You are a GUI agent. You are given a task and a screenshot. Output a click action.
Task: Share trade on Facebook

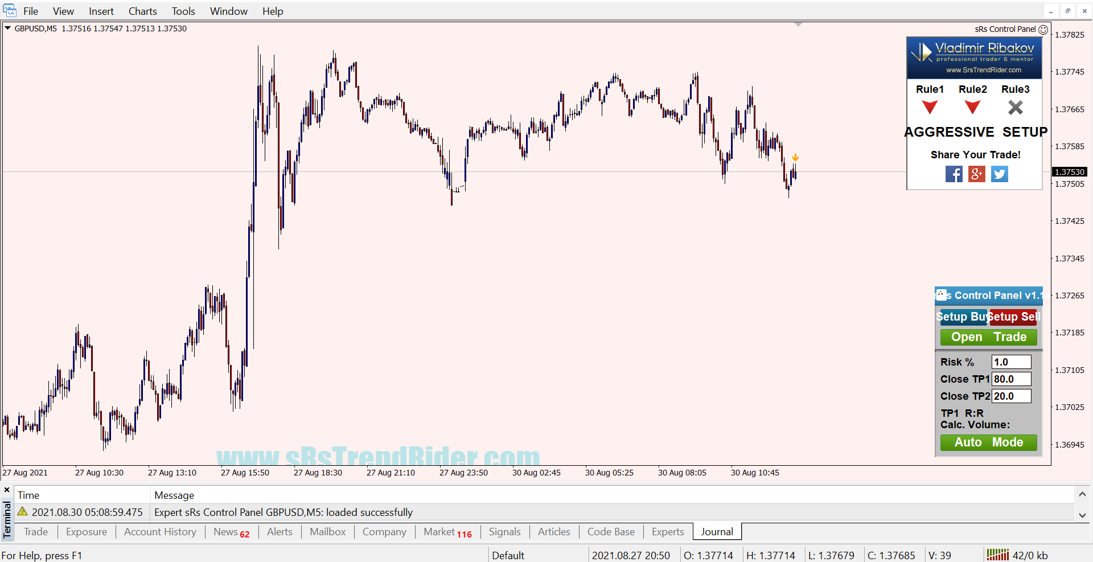[954, 174]
